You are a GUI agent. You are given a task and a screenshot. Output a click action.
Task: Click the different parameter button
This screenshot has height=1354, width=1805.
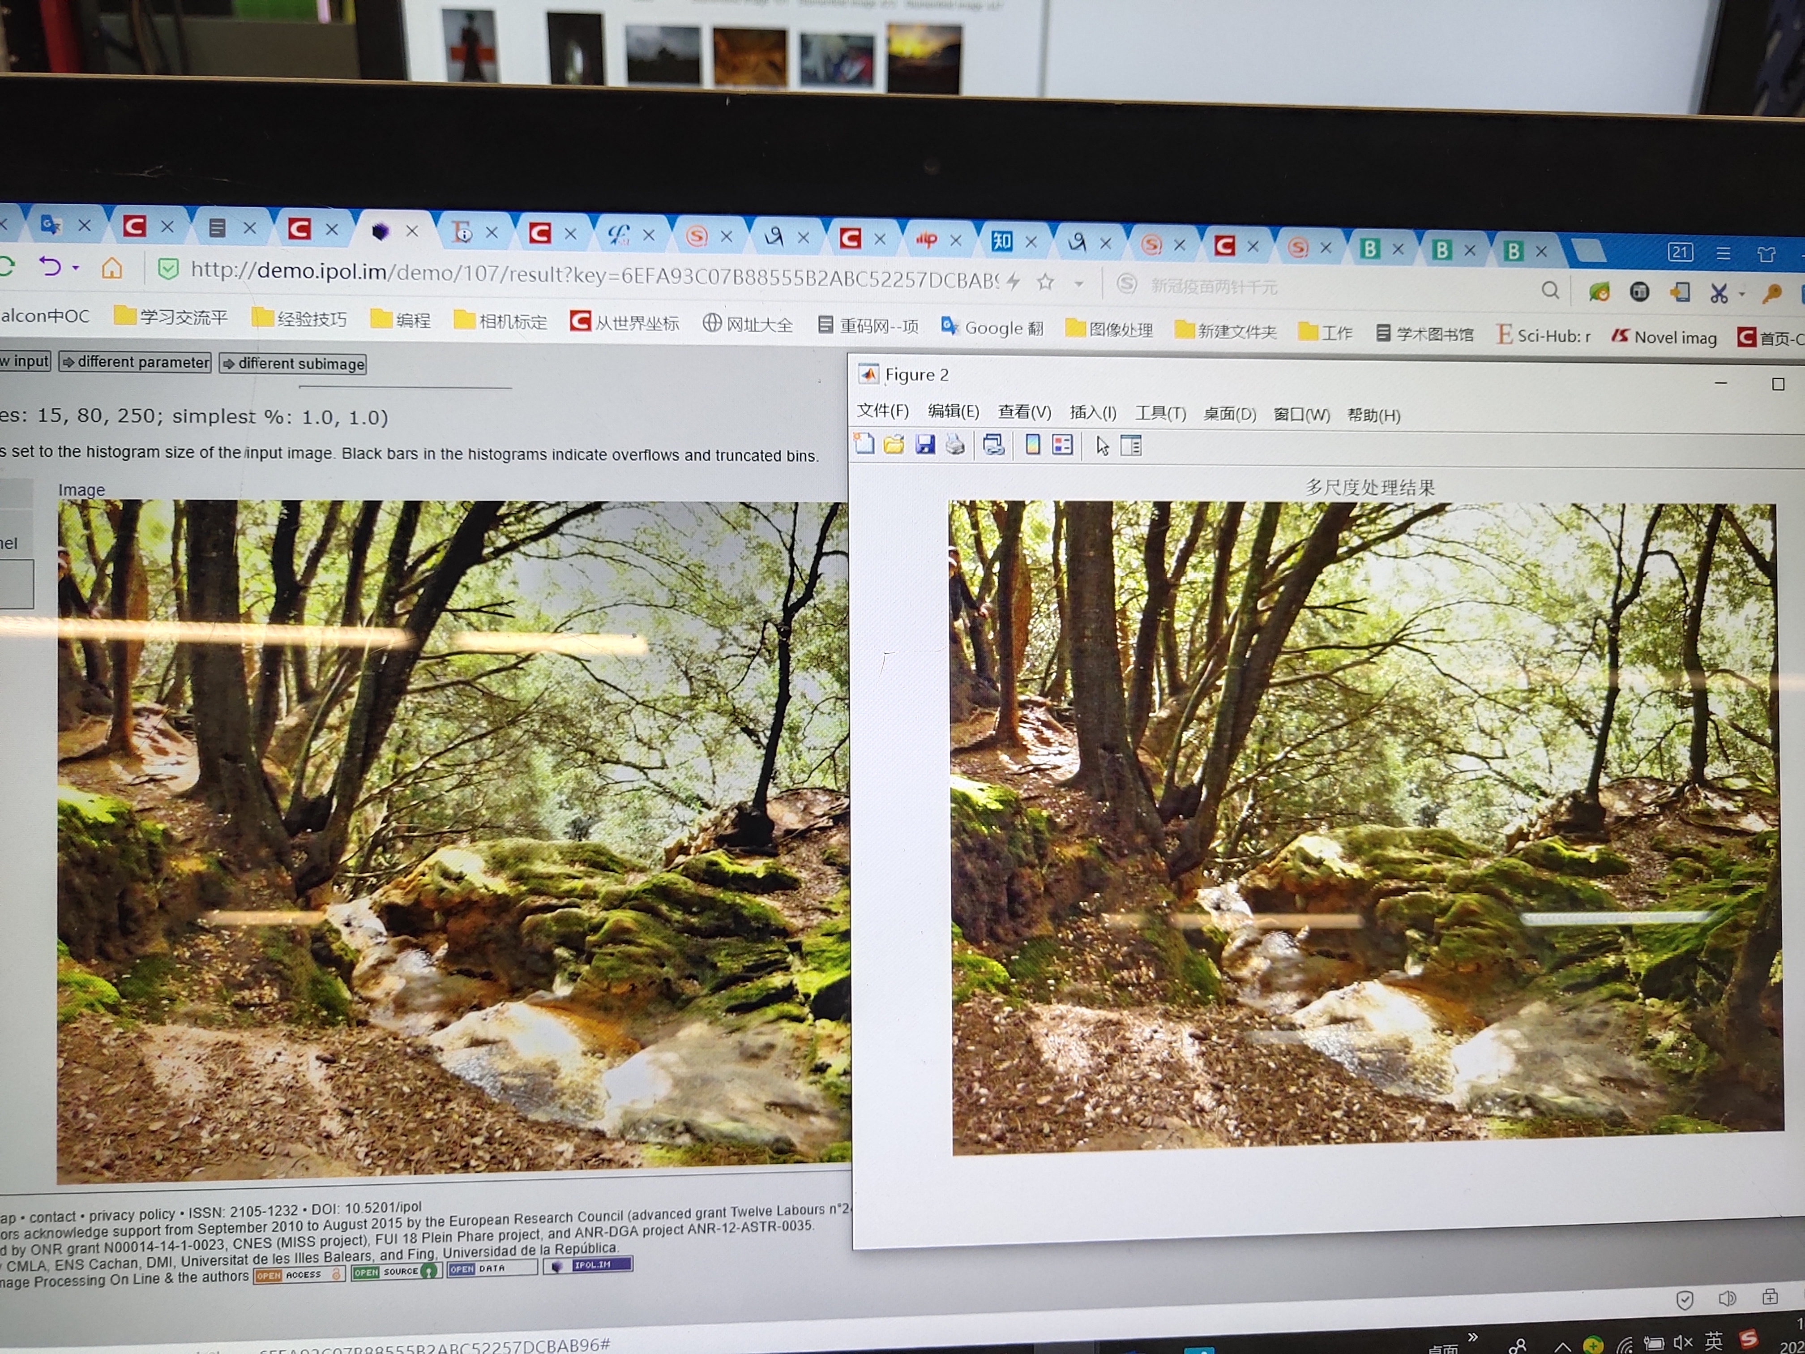coord(136,362)
